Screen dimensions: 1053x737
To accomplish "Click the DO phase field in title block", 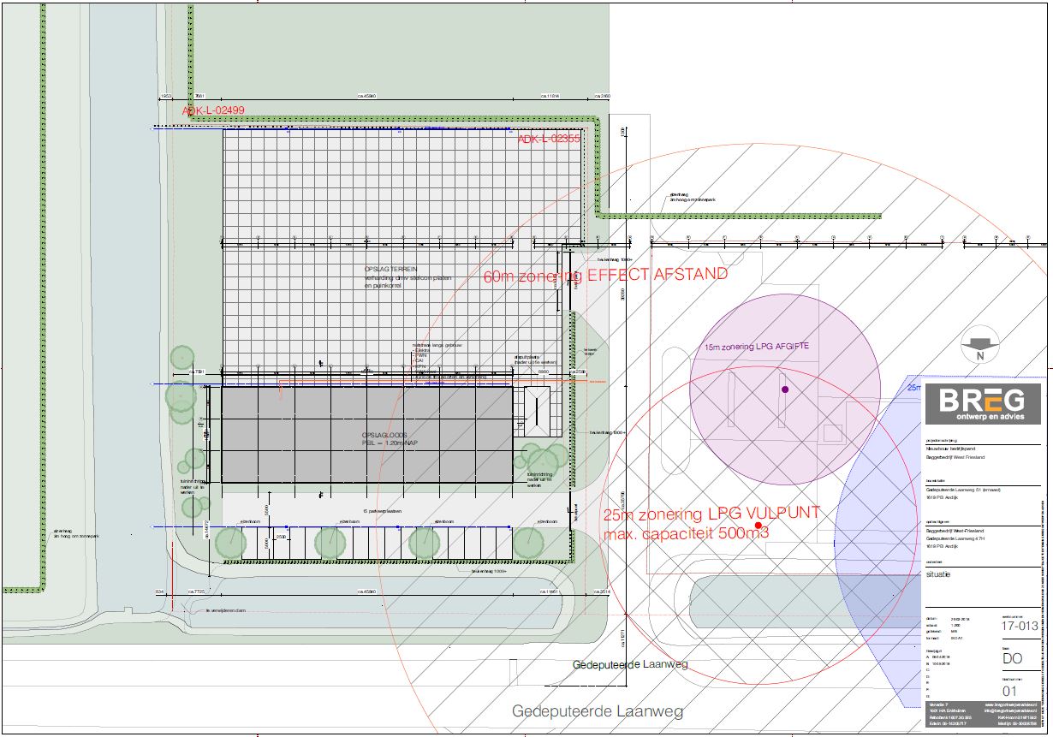I will [x=1011, y=658].
